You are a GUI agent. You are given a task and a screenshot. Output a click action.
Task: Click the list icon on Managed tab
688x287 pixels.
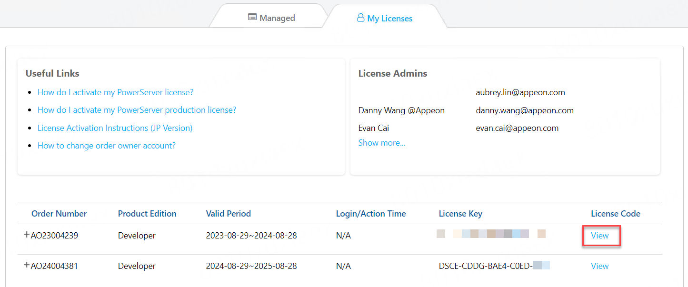[252, 18]
